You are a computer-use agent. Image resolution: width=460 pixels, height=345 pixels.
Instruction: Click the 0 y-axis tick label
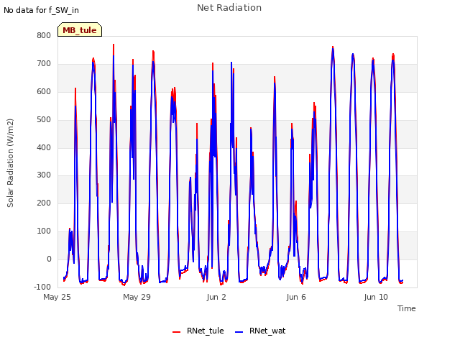[49, 259]
